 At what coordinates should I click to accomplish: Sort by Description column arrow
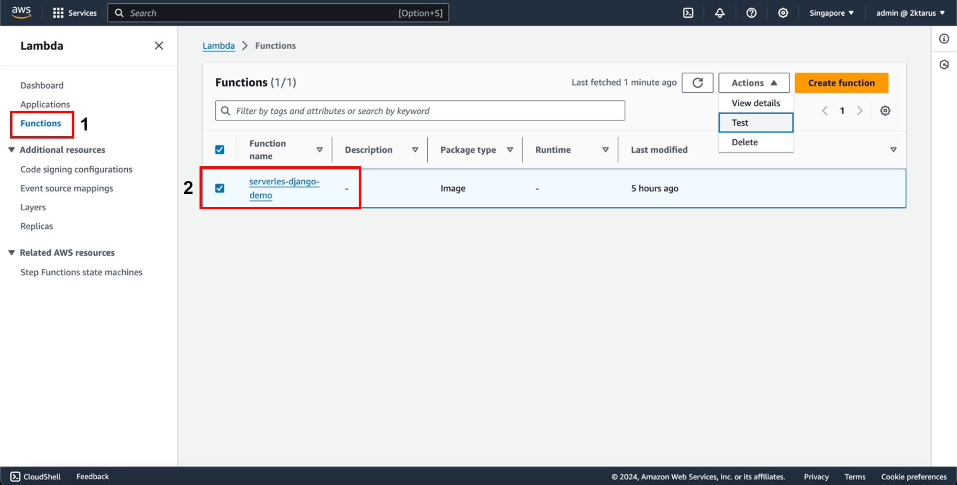click(x=415, y=150)
